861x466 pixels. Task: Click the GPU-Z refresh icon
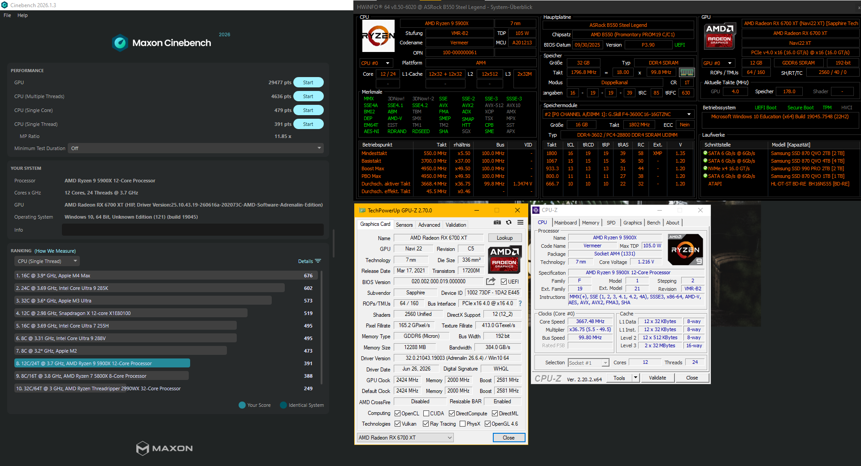click(509, 222)
